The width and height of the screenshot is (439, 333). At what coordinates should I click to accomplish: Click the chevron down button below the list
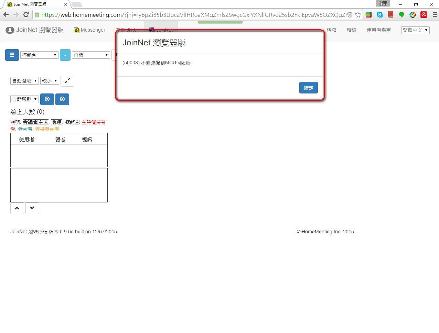32,208
